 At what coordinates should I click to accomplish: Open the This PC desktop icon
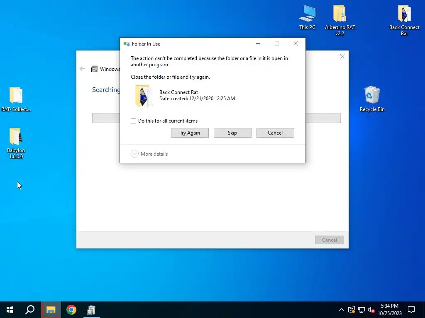(x=308, y=17)
